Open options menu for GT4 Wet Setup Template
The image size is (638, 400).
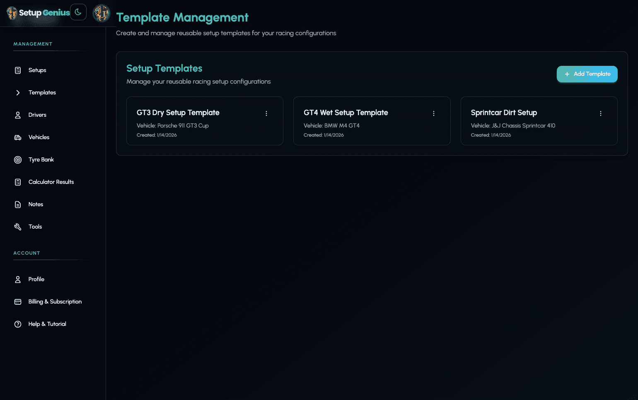[434, 113]
